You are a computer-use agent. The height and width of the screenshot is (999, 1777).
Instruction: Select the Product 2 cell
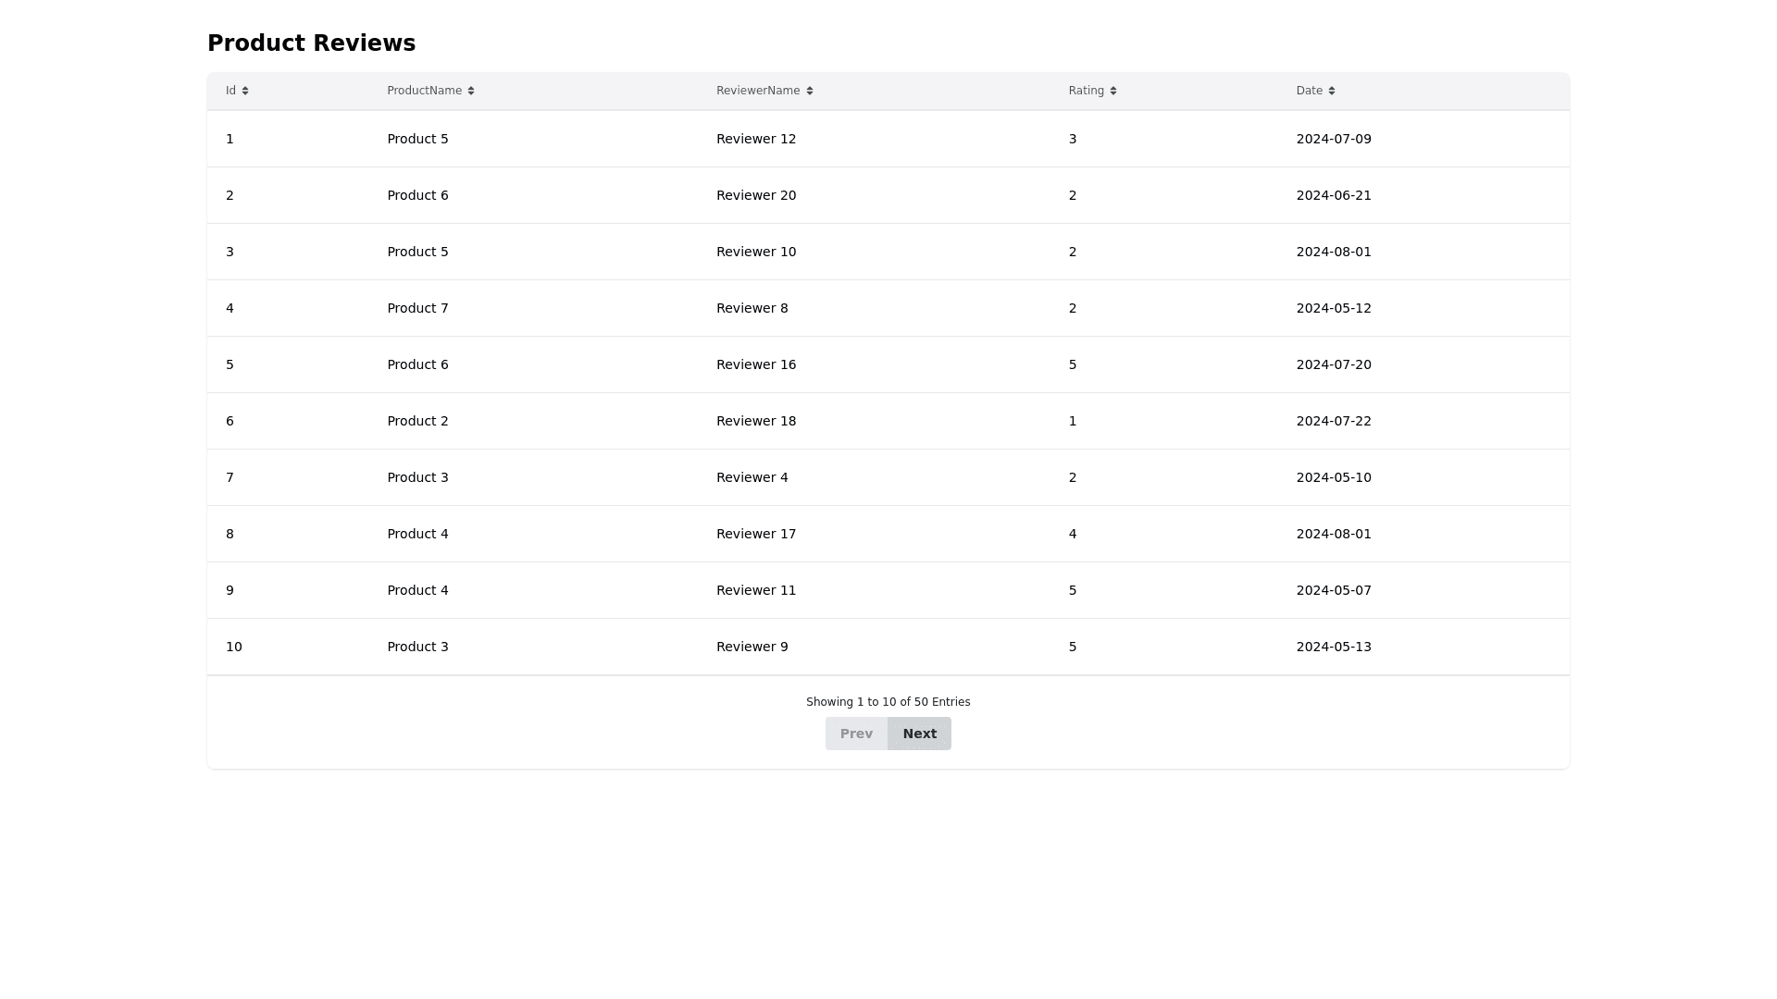[417, 421]
